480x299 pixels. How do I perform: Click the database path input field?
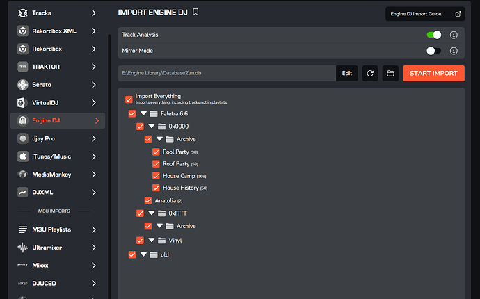[227, 74]
